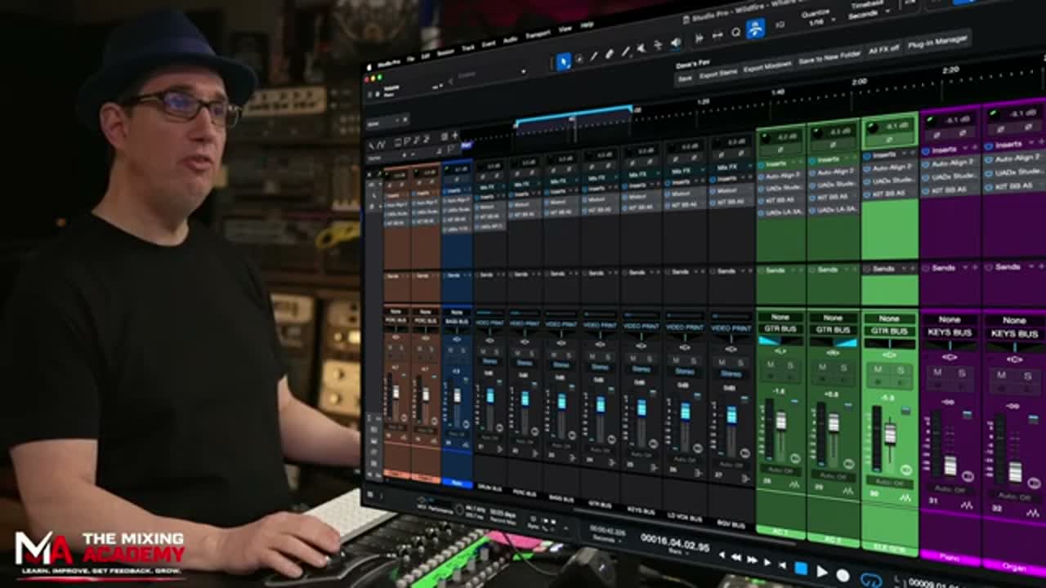Mute the ELE GTR channel
This screenshot has width=1046, height=588.
878,370
